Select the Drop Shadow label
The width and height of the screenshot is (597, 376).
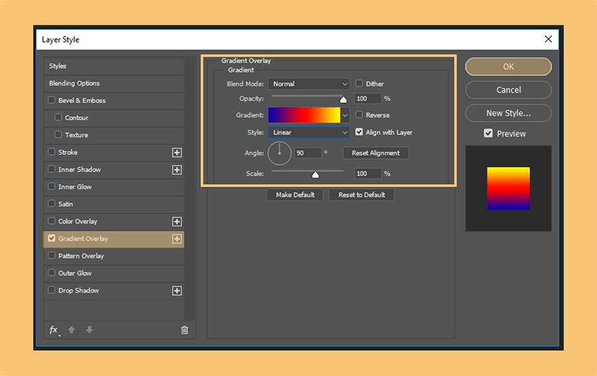(78, 291)
